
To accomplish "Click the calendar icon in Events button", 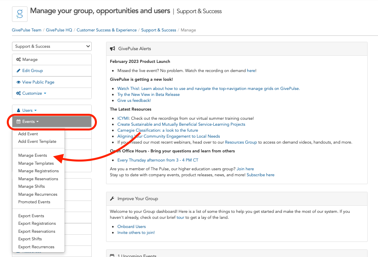I will (x=18, y=121).
